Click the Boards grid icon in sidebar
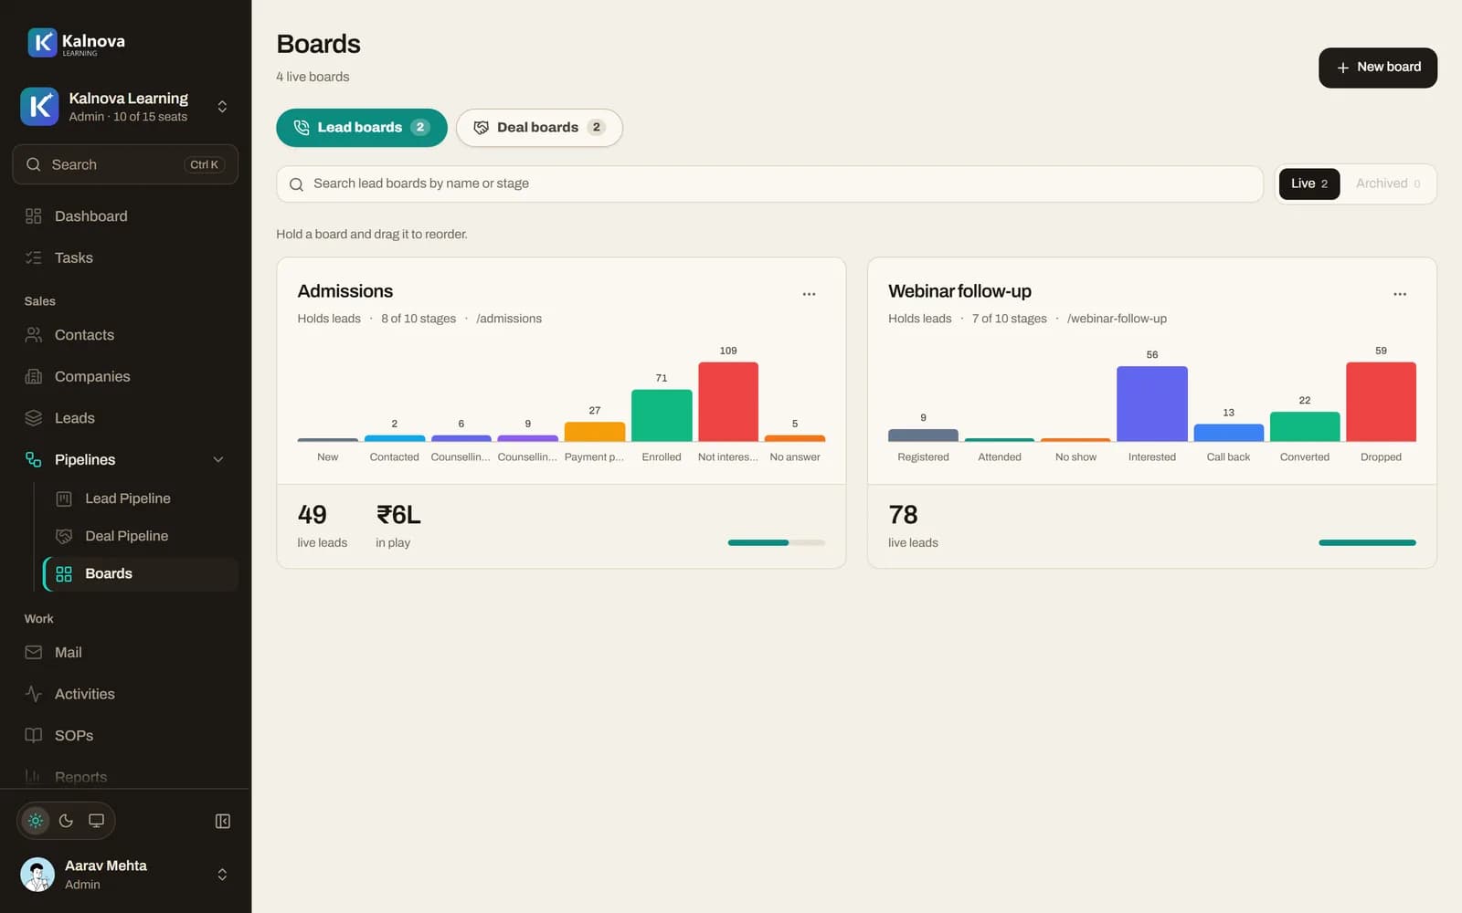This screenshot has width=1462, height=913. pos(64,574)
